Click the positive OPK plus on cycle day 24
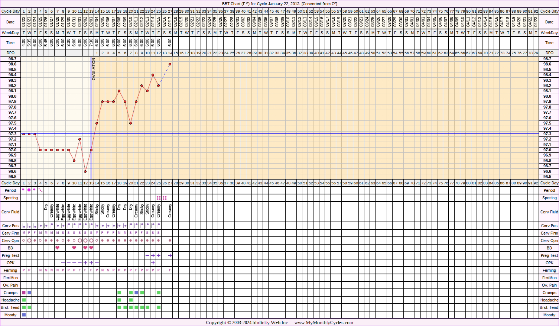Screen dimensions: 559x326 coord(153,263)
